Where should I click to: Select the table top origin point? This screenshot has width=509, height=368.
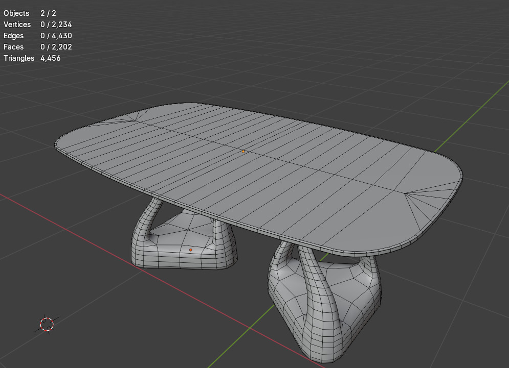[x=243, y=151]
